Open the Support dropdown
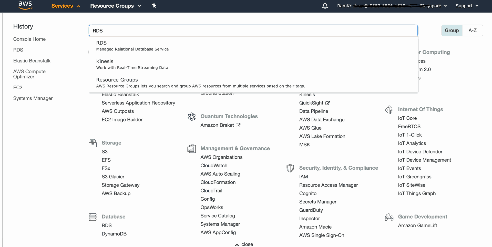The image size is (492, 247). pos(467,6)
